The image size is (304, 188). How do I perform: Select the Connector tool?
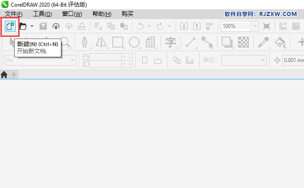point(207,42)
